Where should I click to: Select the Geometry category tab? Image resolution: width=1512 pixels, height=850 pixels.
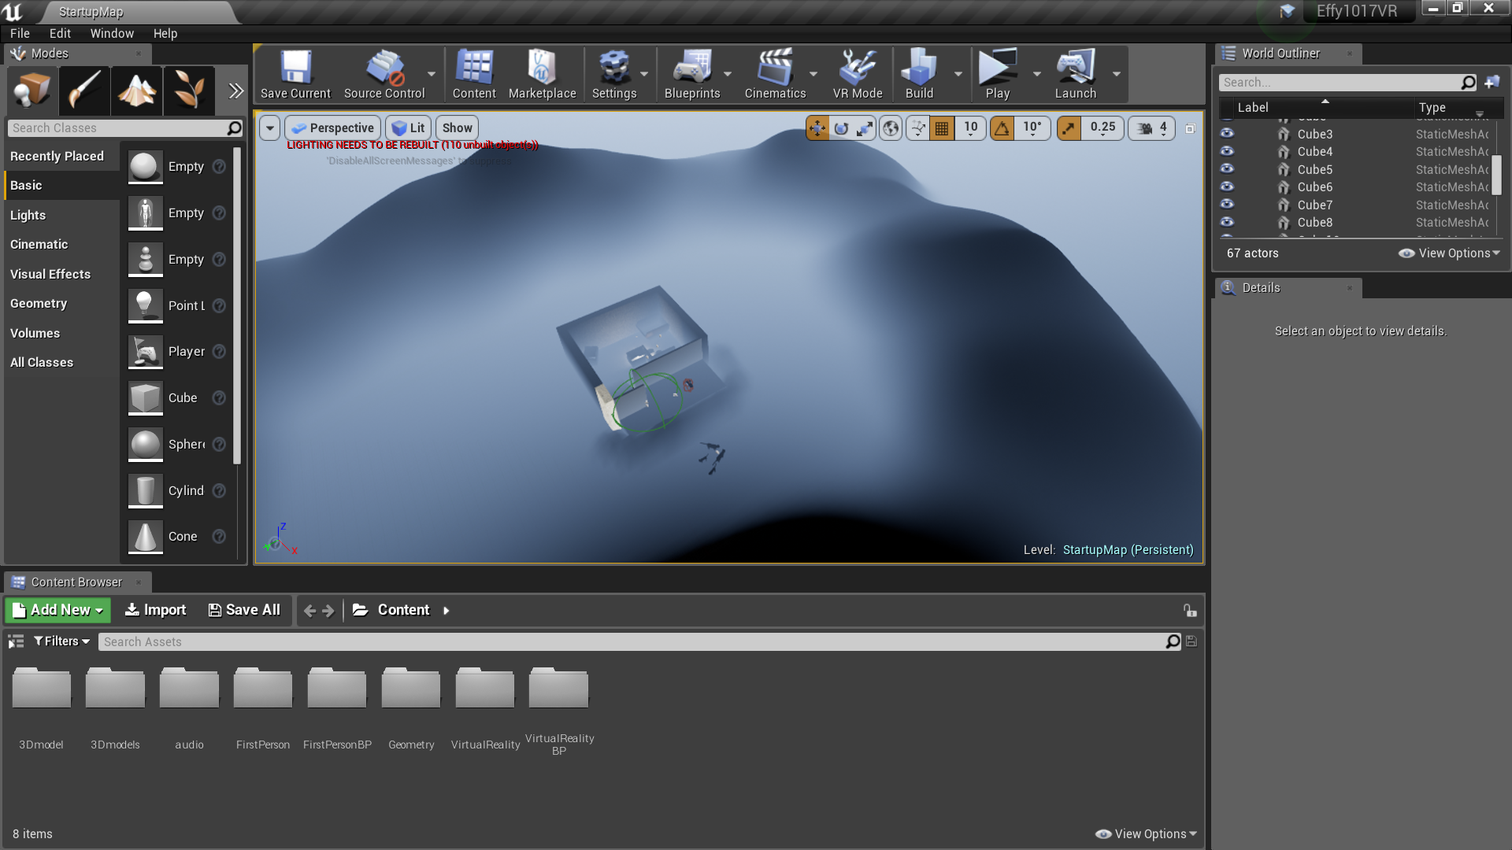coord(39,303)
